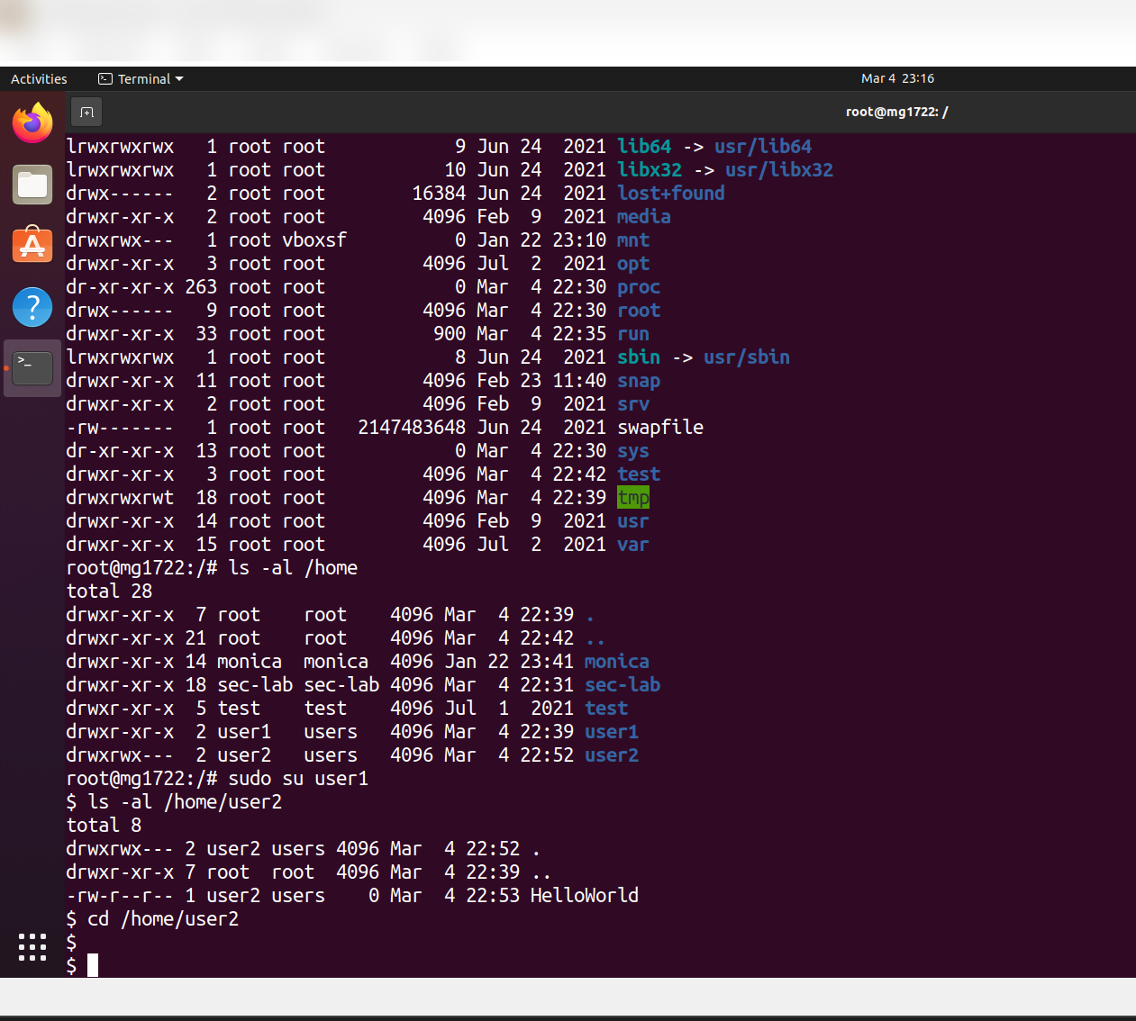Viewport: 1136px width, 1021px height.
Task: Select the opt directory name
Action: 633,263
